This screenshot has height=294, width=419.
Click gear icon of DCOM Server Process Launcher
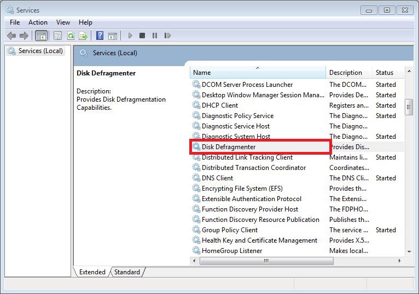[196, 84]
